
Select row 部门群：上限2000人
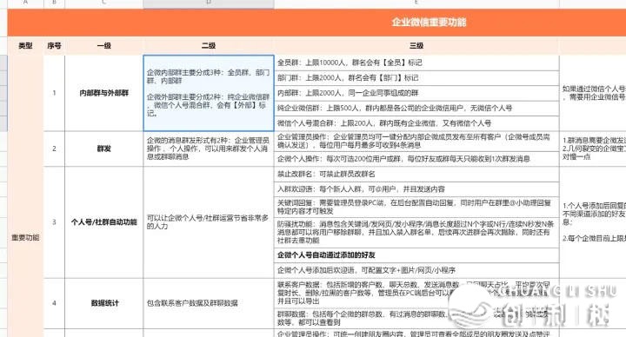416,78
